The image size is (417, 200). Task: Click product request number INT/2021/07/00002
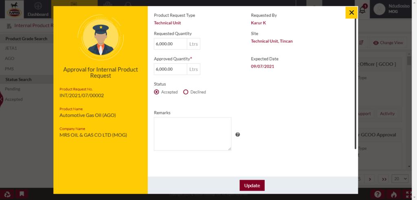pos(81,95)
